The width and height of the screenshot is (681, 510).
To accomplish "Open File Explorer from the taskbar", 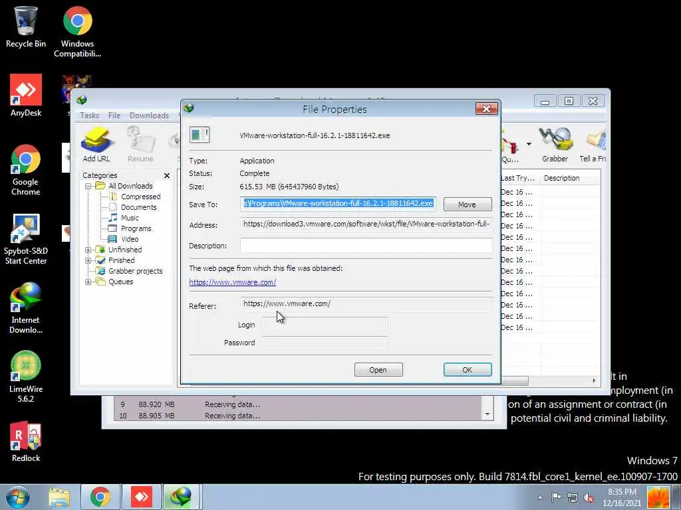I will (59, 497).
